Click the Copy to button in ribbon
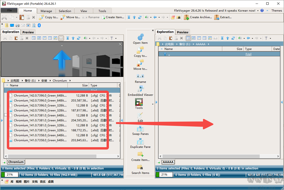The width and height of the screenshot is (284, 190). click(x=49, y=17)
